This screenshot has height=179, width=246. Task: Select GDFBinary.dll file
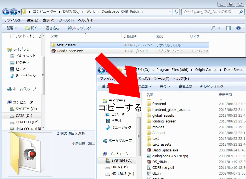click(161, 168)
